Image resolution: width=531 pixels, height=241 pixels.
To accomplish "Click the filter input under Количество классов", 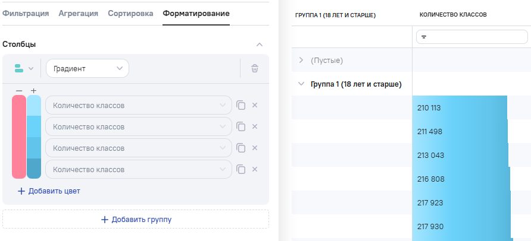I will click(x=470, y=37).
